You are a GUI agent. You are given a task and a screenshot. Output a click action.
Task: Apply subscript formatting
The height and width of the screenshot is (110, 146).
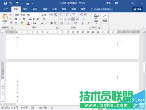[34, 19]
